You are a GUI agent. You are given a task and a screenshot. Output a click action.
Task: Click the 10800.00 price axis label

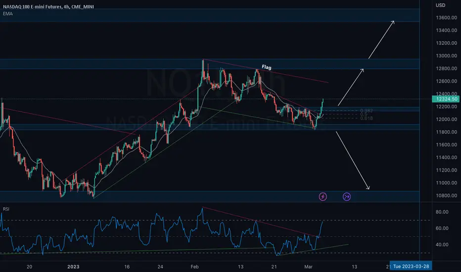(x=446, y=195)
